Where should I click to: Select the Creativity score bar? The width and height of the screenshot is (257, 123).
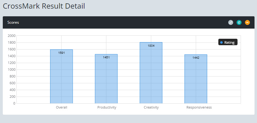click(151, 73)
